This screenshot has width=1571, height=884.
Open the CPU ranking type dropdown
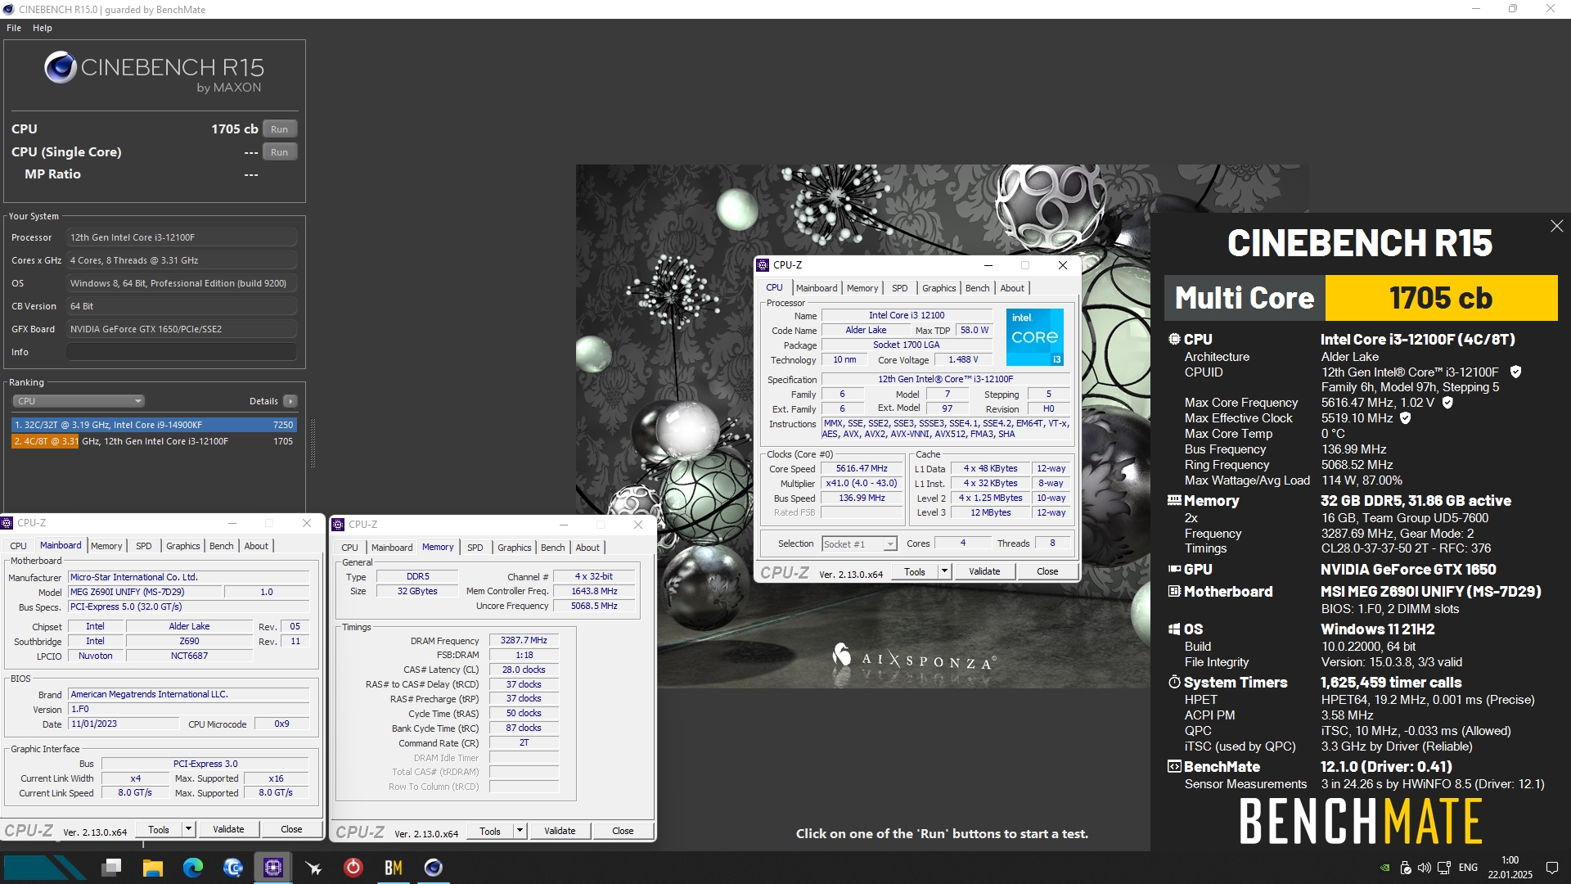79,401
